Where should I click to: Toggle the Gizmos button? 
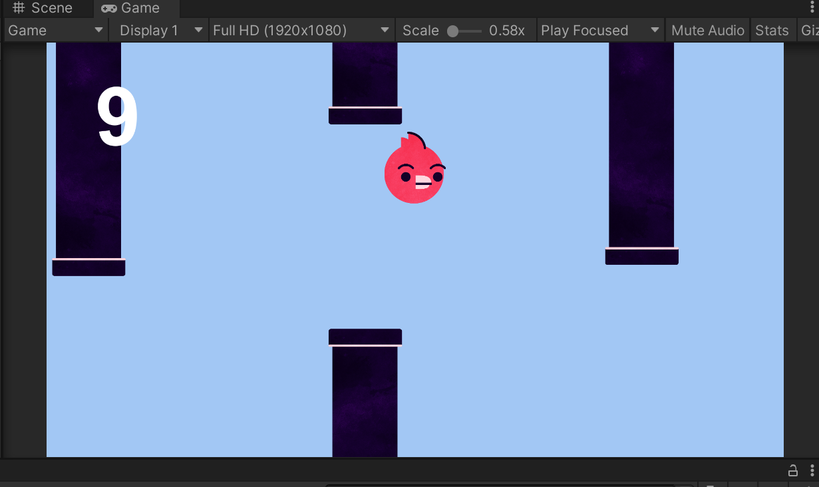tap(808, 31)
